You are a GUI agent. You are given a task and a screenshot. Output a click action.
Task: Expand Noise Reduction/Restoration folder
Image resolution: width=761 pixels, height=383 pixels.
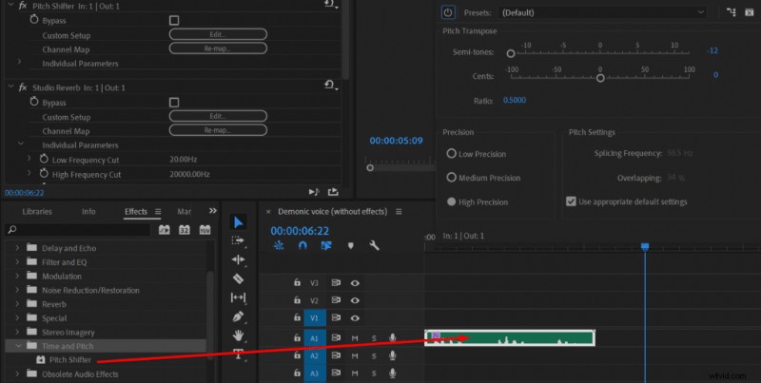(17, 290)
